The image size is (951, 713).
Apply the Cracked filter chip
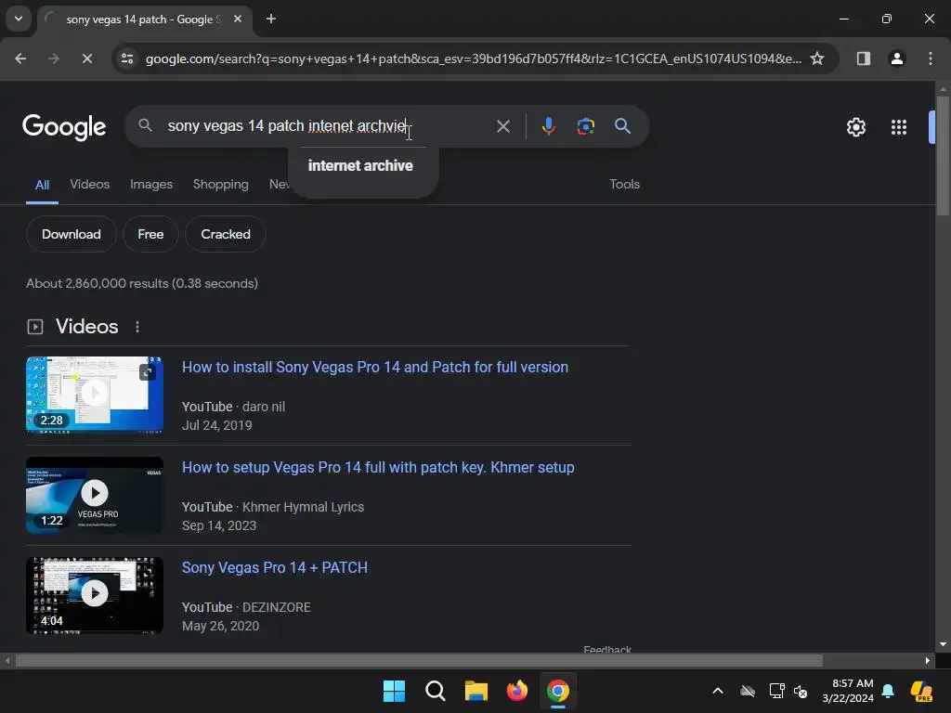(225, 234)
